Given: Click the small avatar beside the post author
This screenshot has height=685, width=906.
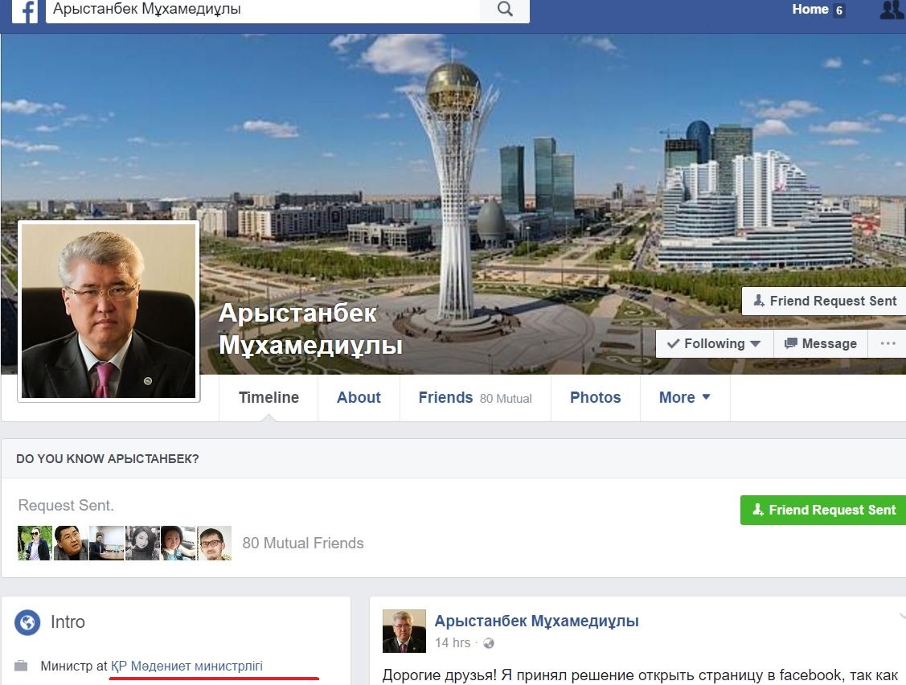Looking at the screenshot, I should point(403,631).
